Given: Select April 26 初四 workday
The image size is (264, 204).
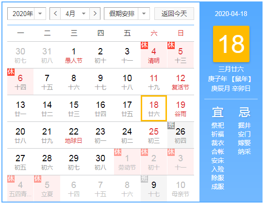Looking at the screenshot, I should 181,135.
